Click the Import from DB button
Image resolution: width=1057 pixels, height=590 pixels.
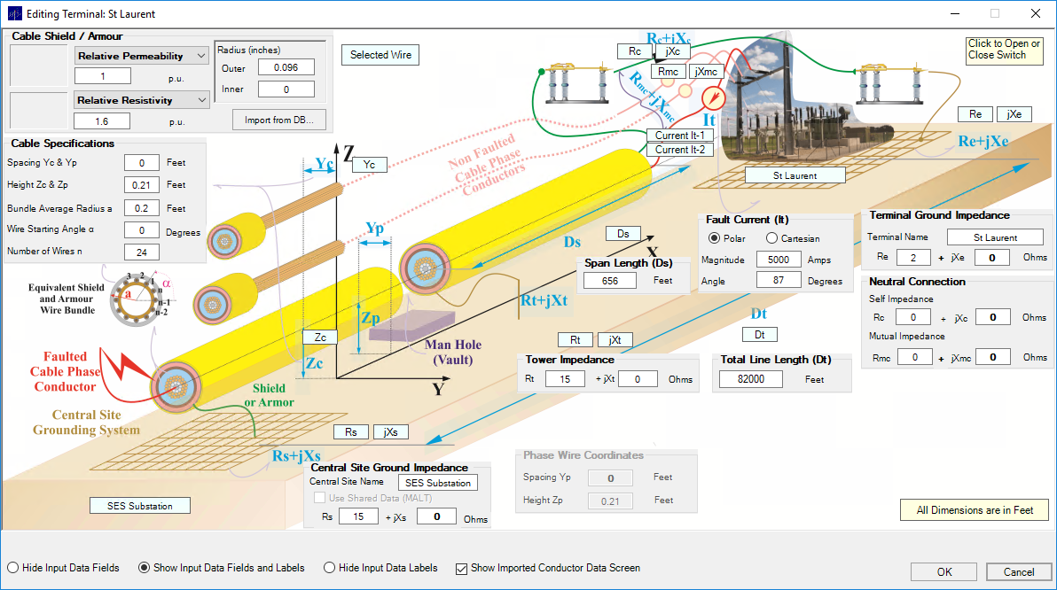click(279, 120)
